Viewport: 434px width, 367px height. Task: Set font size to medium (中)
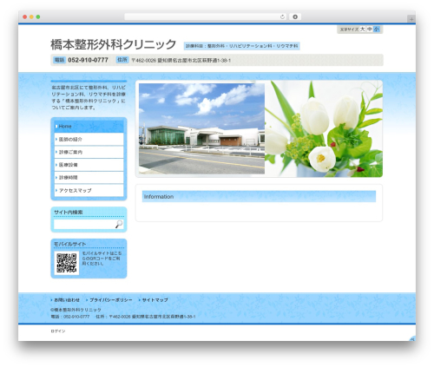[370, 29]
